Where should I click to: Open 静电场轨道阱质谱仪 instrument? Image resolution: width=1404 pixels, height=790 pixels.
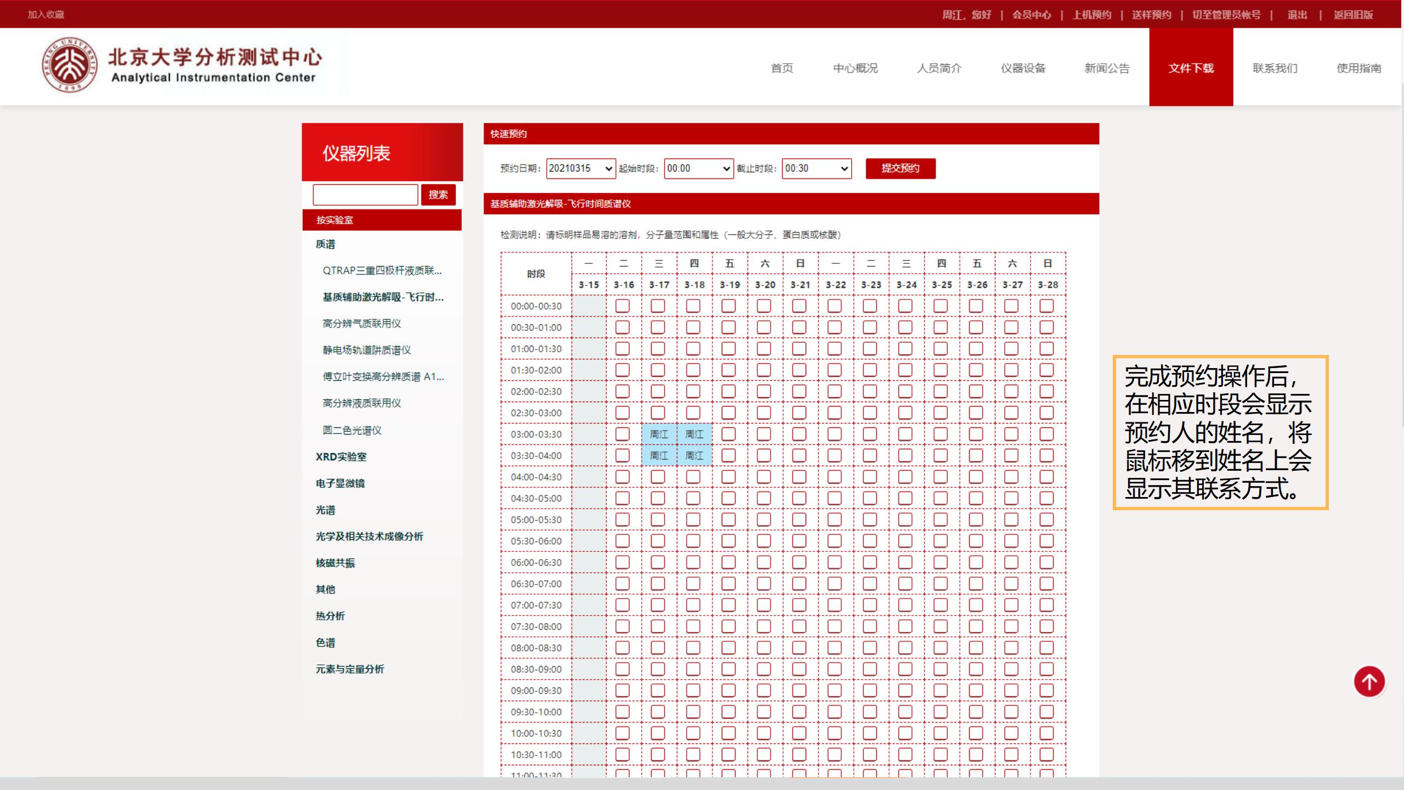(x=367, y=350)
